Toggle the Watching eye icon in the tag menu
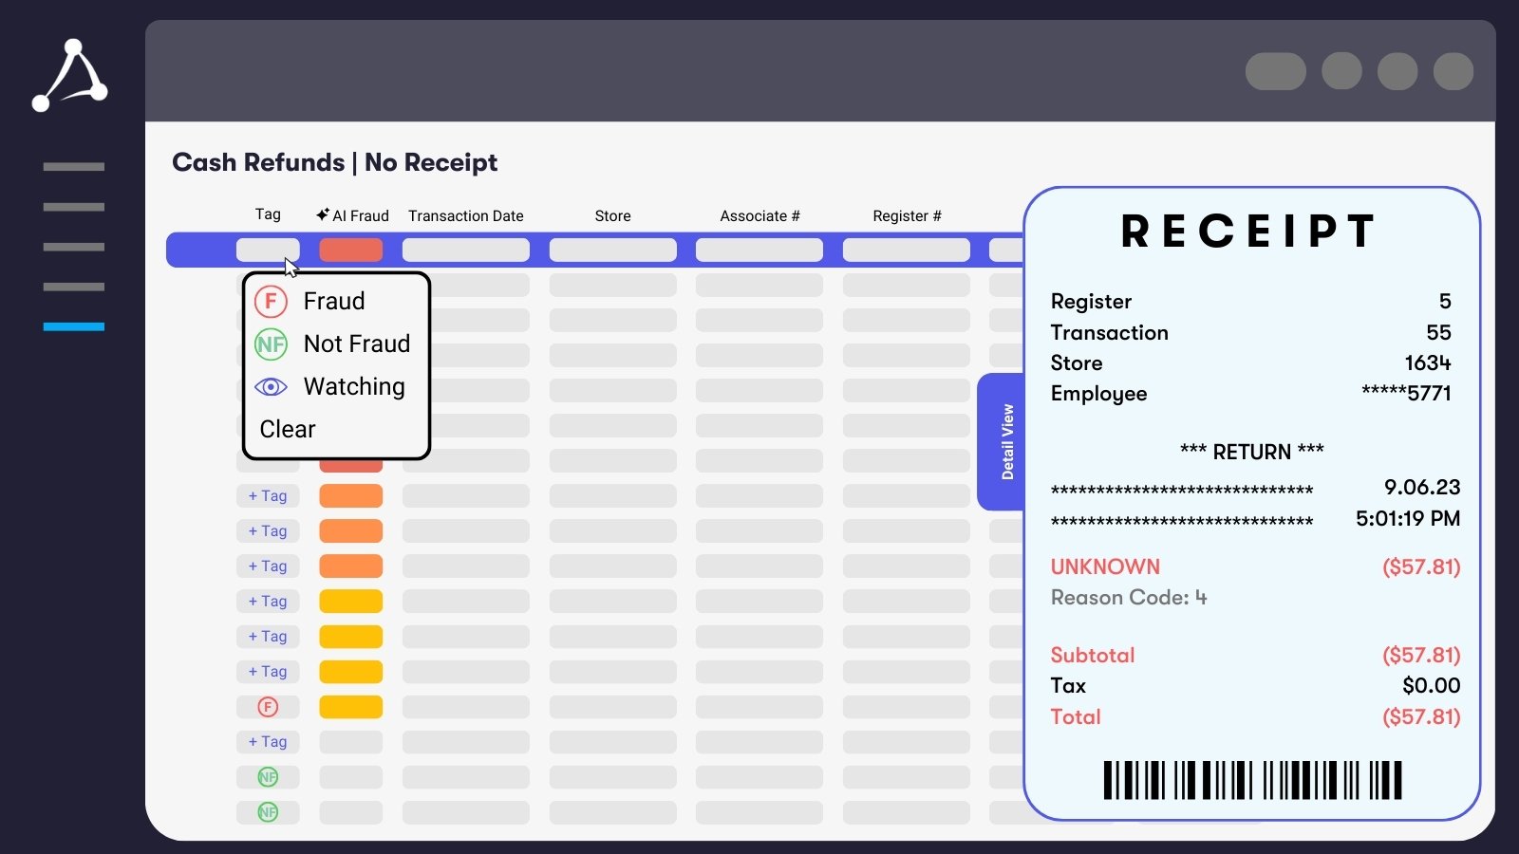This screenshot has width=1519, height=854. (x=270, y=386)
